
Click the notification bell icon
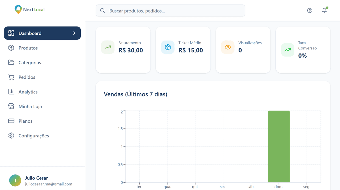(x=324, y=10)
